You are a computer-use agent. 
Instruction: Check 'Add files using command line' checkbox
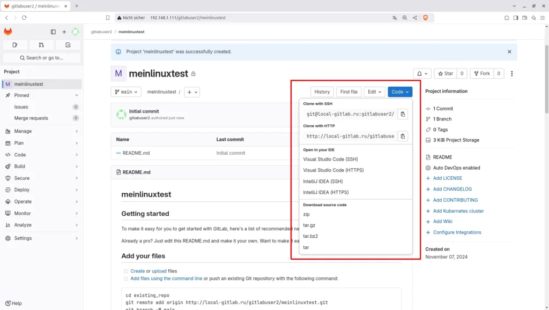(x=127, y=279)
